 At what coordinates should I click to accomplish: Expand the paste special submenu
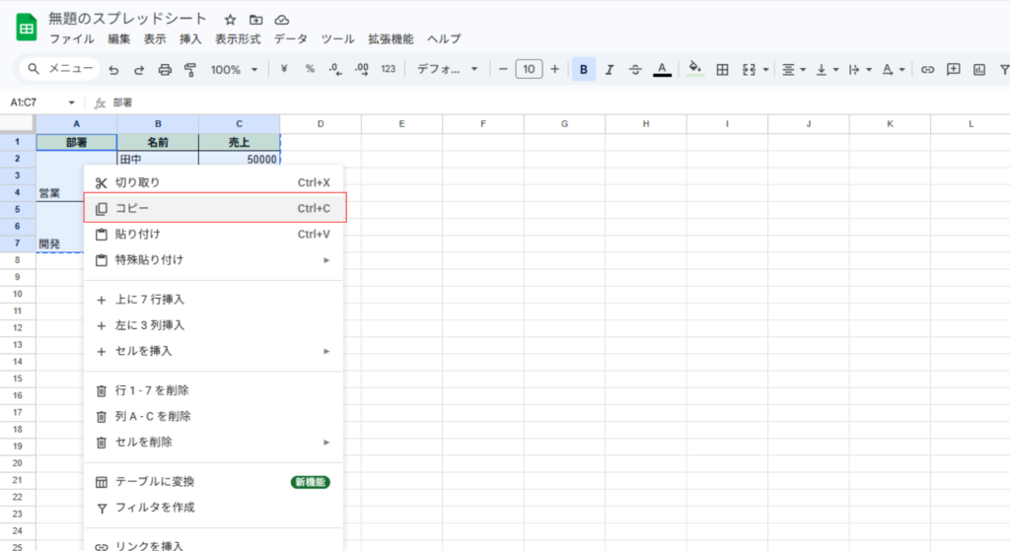coord(213,260)
